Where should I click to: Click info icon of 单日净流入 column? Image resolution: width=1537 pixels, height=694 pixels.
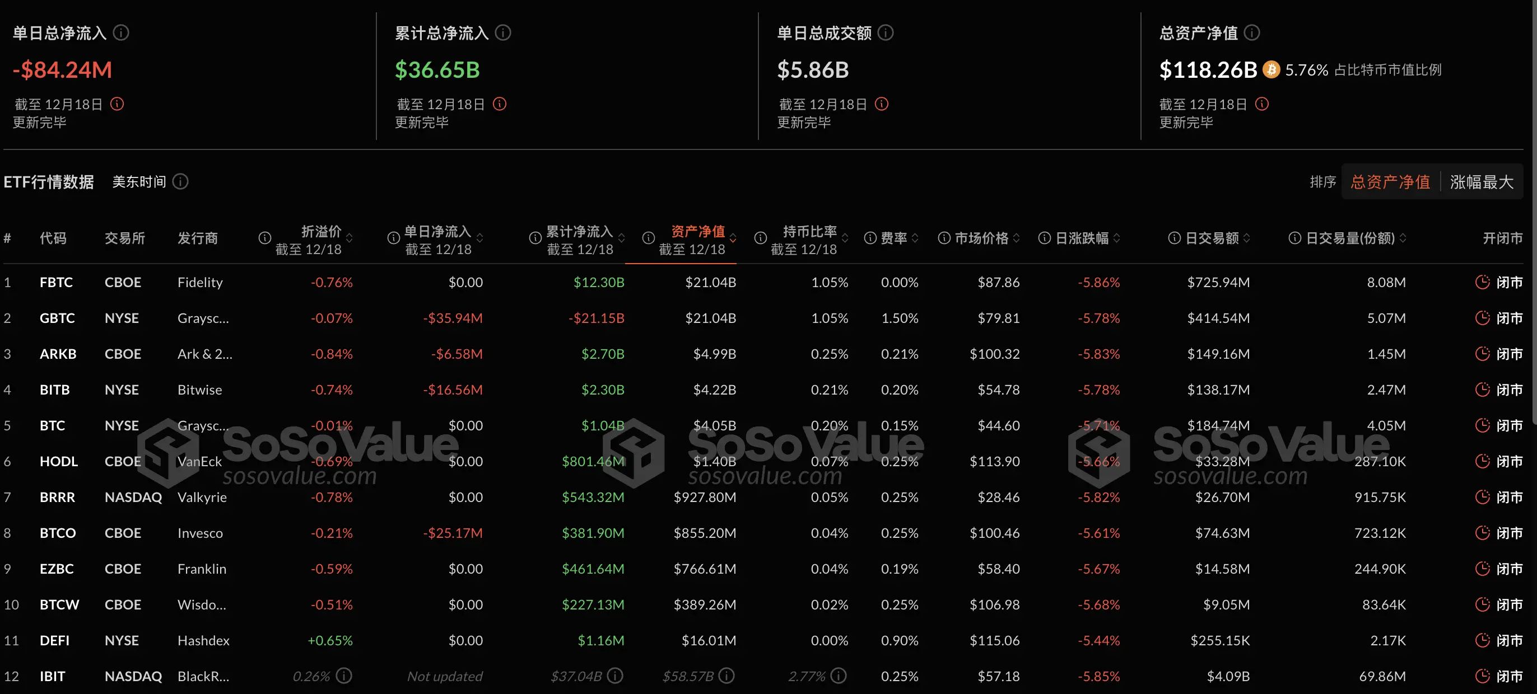(393, 238)
